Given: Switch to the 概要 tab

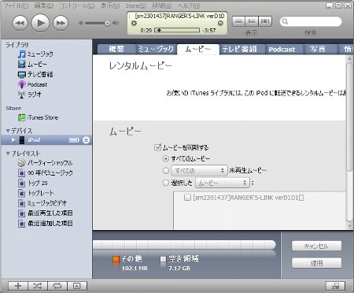Looking at the screenshot, I should pyautogui.click(x=116, y=49).
